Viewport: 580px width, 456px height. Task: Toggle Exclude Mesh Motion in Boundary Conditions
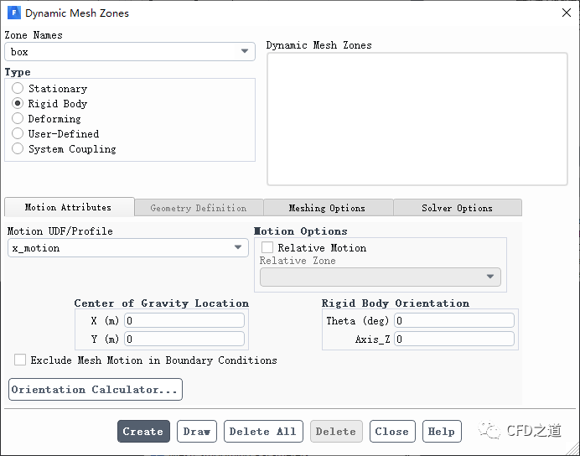pyautogui.click(x=20, y=360)
